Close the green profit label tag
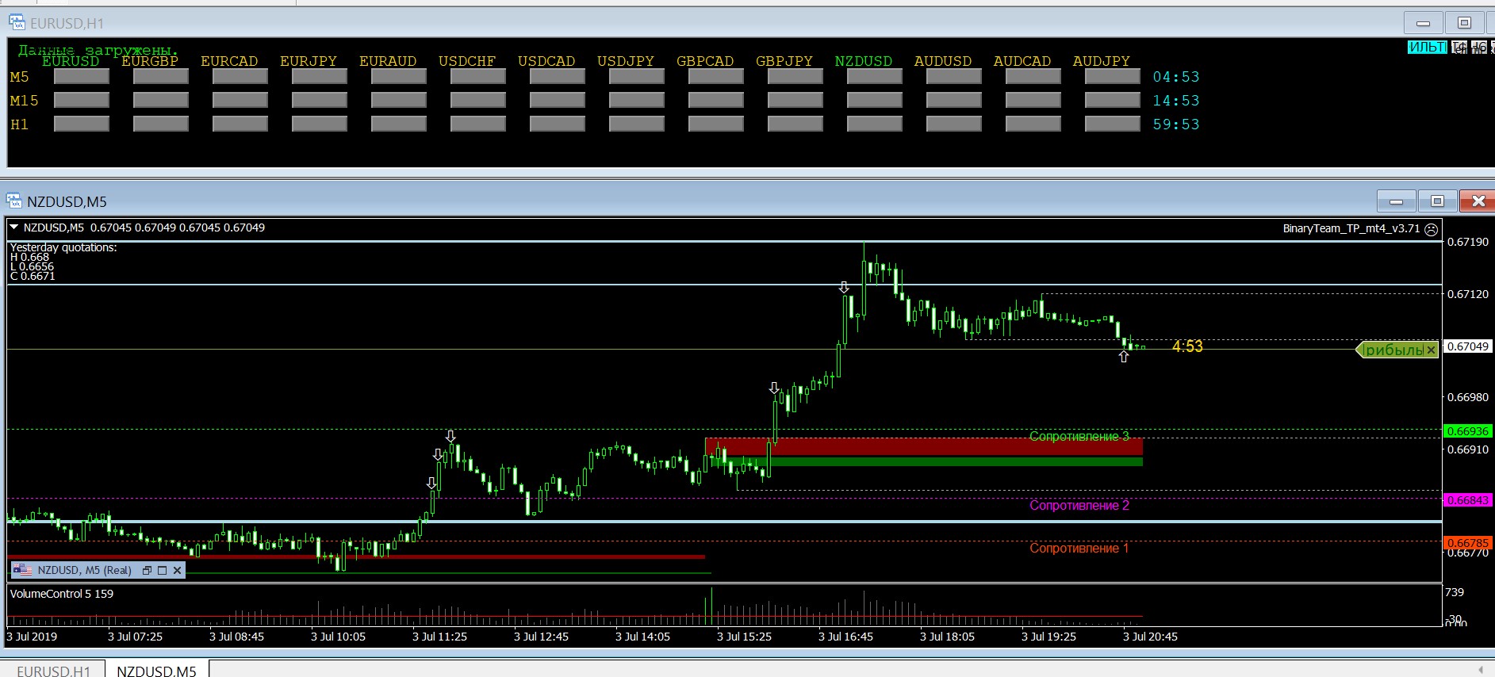The height and width of the screenshot is (677, 1495). point(1430,350)
